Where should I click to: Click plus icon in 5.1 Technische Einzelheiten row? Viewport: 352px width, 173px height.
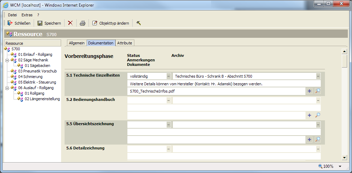[x=309, y=91]
